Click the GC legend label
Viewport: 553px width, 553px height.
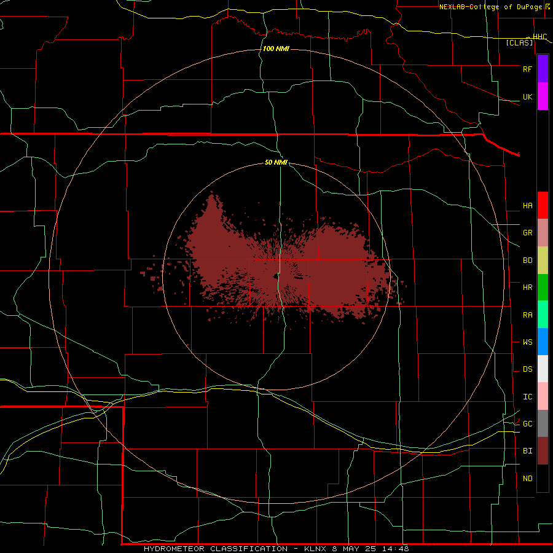coord(527,423)
